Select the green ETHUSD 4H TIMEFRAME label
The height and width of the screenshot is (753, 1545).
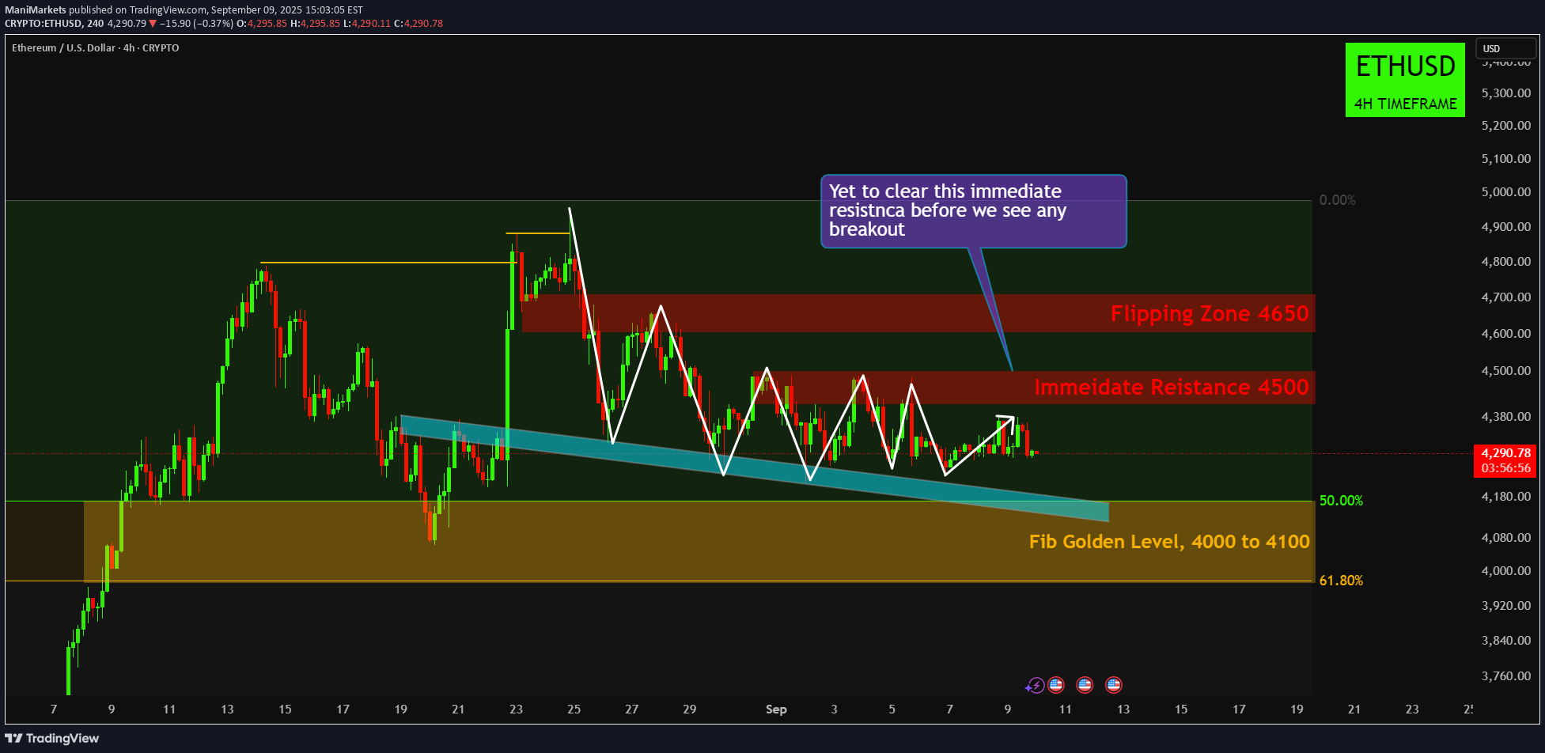[x=1405, y=80]
